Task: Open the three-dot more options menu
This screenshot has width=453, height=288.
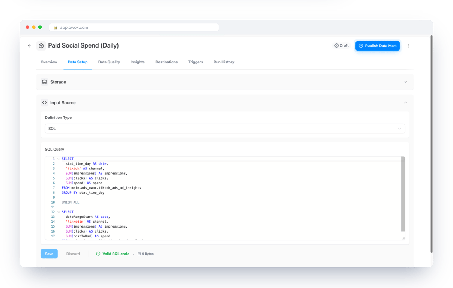Action: (409, 46)
